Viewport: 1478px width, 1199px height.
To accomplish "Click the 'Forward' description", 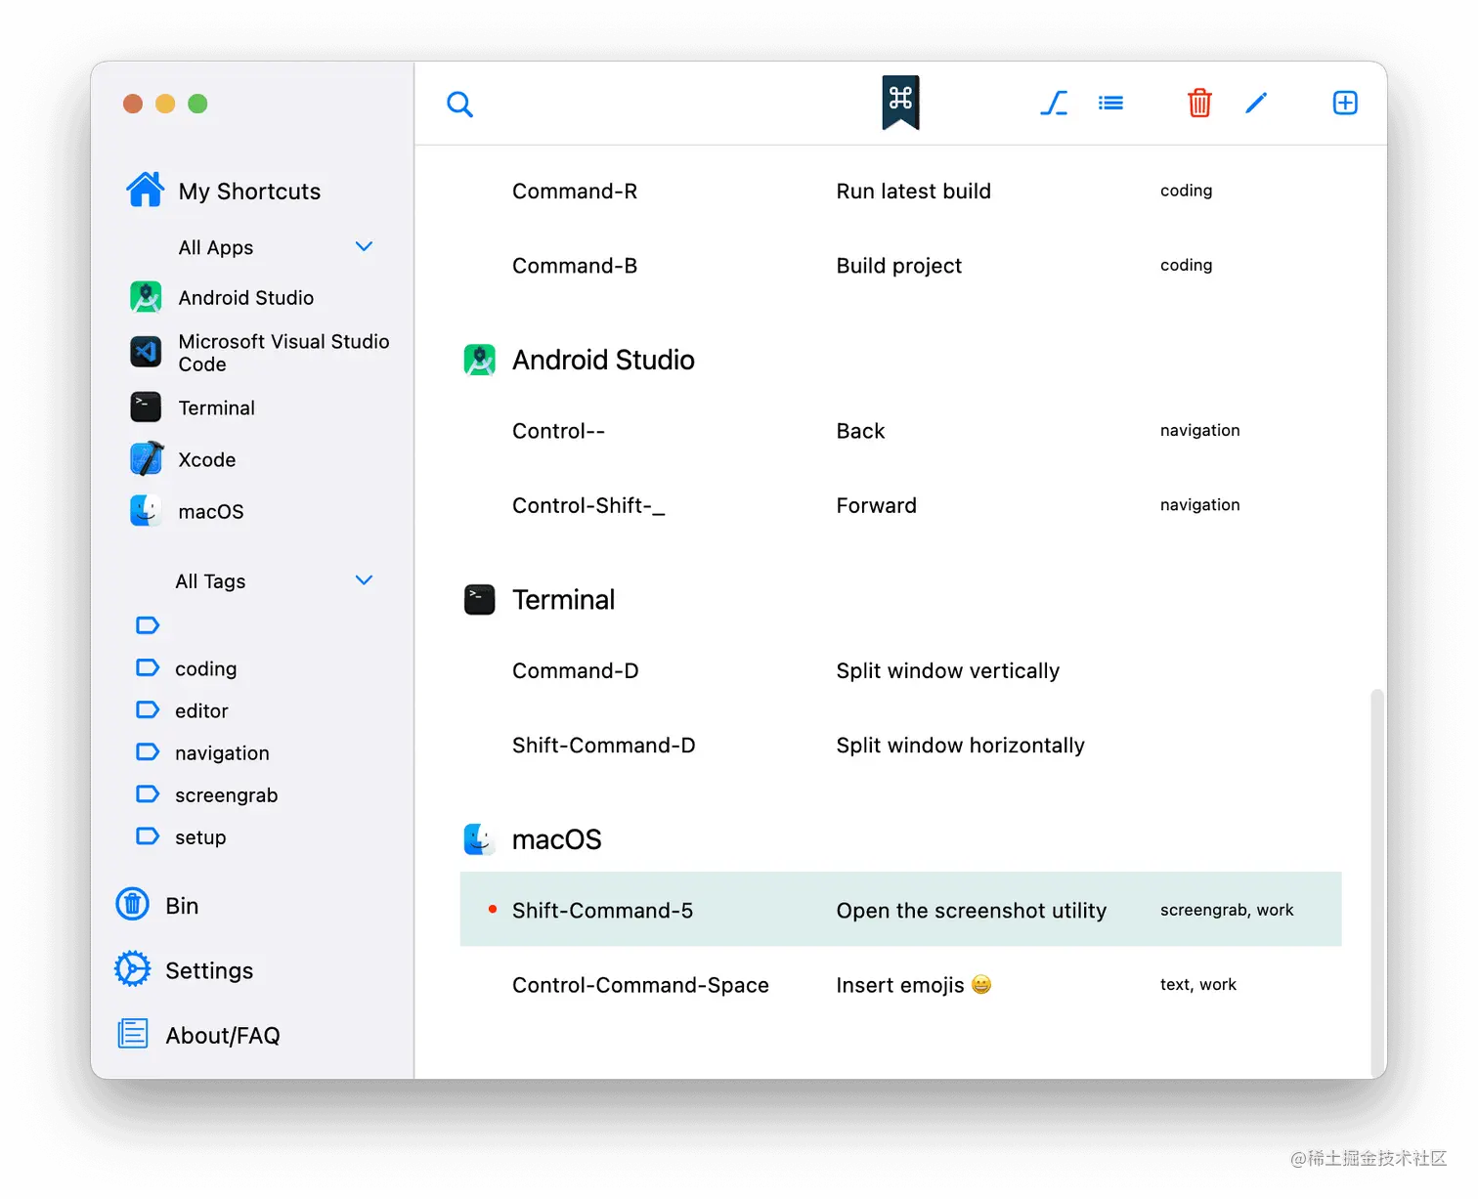I will 876,505.
